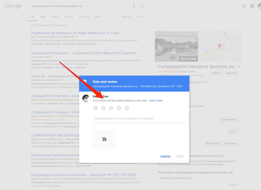This screenshot has width=261, height=190.
Task: Switch to the Shopping tab
Action: pos(84,17)
